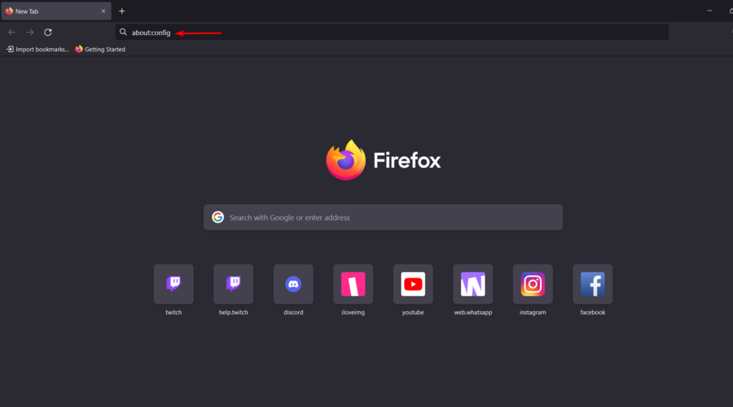Click the instagram label text
The height and width of the screenshot is (407, 733).
click(x=533, y=312)
